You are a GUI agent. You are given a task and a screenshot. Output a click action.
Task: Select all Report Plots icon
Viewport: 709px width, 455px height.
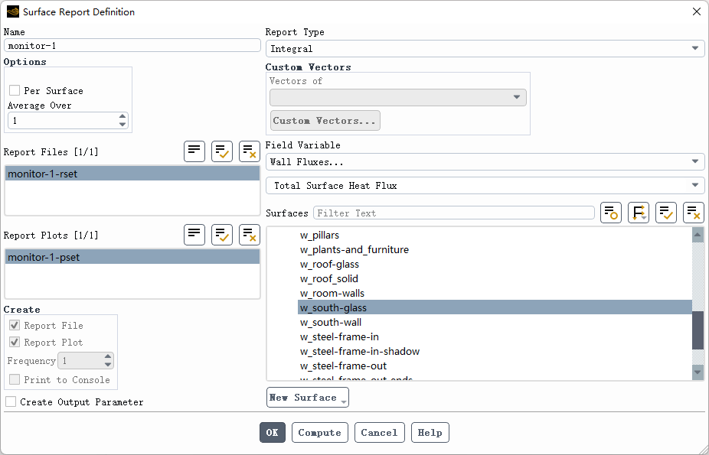coord(222,235)
